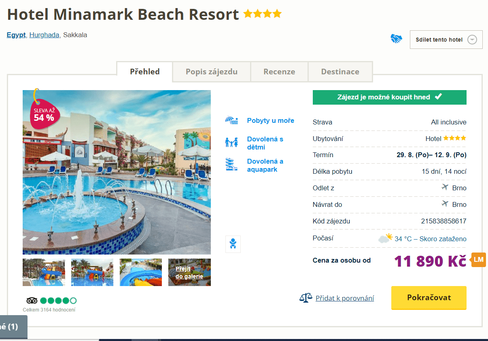Expand the Sdílet tento hotel dropdown

coord(446,40)
